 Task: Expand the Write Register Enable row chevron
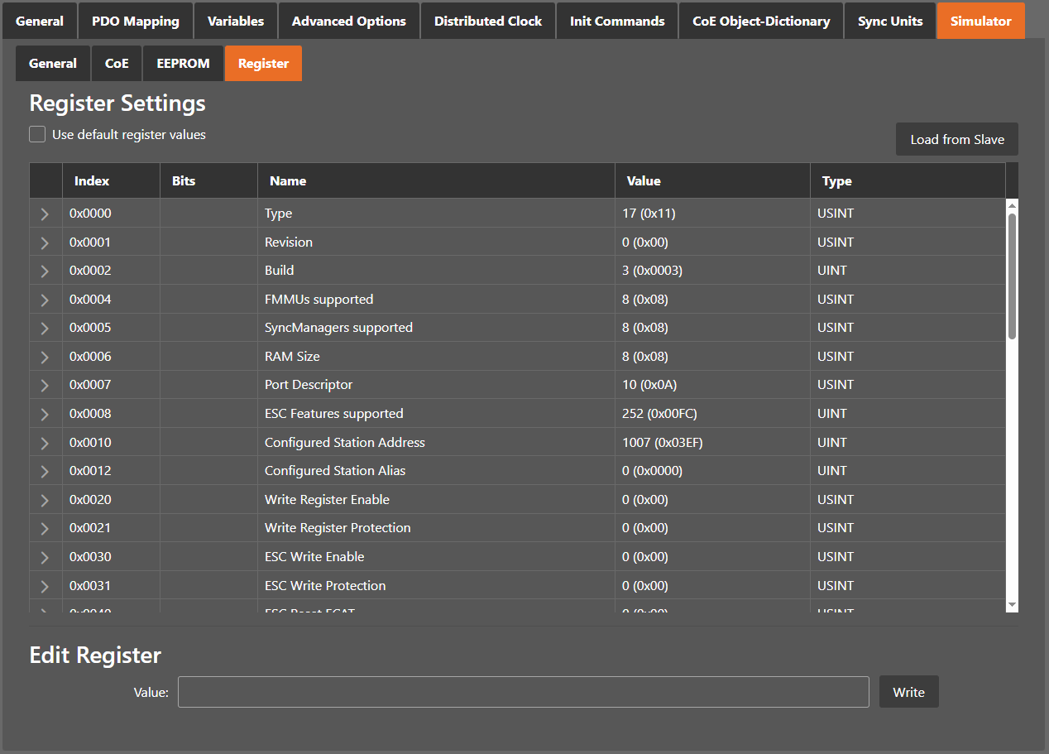click(45, 501)
